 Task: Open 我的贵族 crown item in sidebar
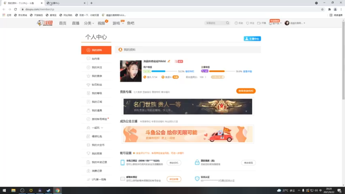click(96, 76)
